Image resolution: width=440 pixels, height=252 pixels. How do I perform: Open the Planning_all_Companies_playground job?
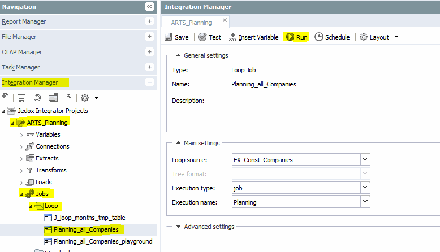(x=103, y=241)
